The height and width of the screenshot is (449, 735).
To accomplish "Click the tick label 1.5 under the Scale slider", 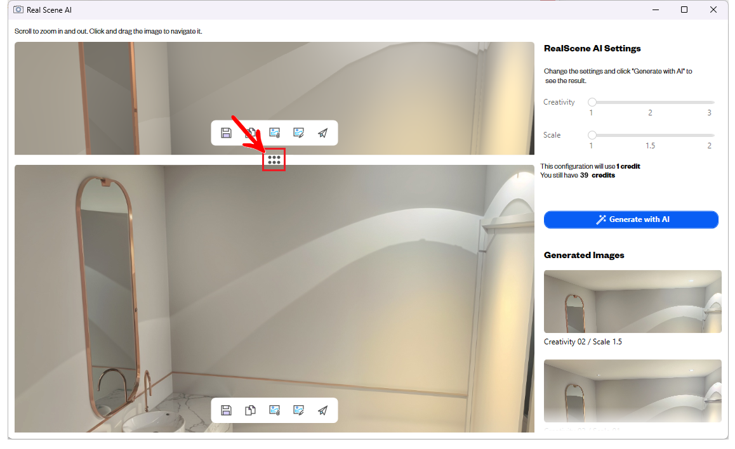I will tap(650, 146).
